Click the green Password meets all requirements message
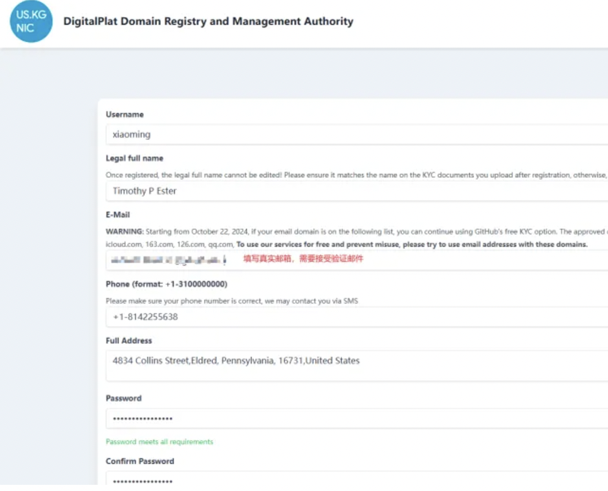This screenshot has width=608, height=491. (x=160, y=441)
